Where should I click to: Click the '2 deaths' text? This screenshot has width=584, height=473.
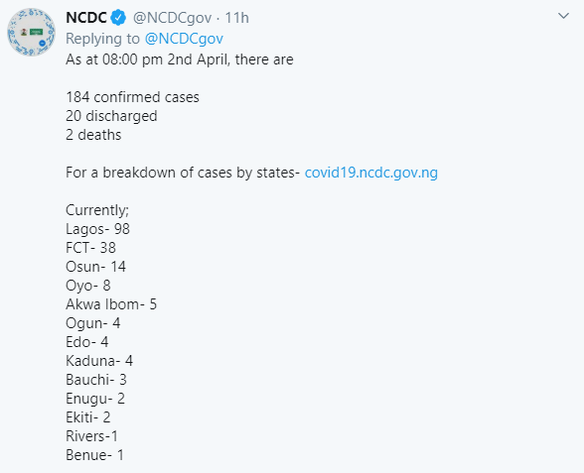(x=93, y=135)
